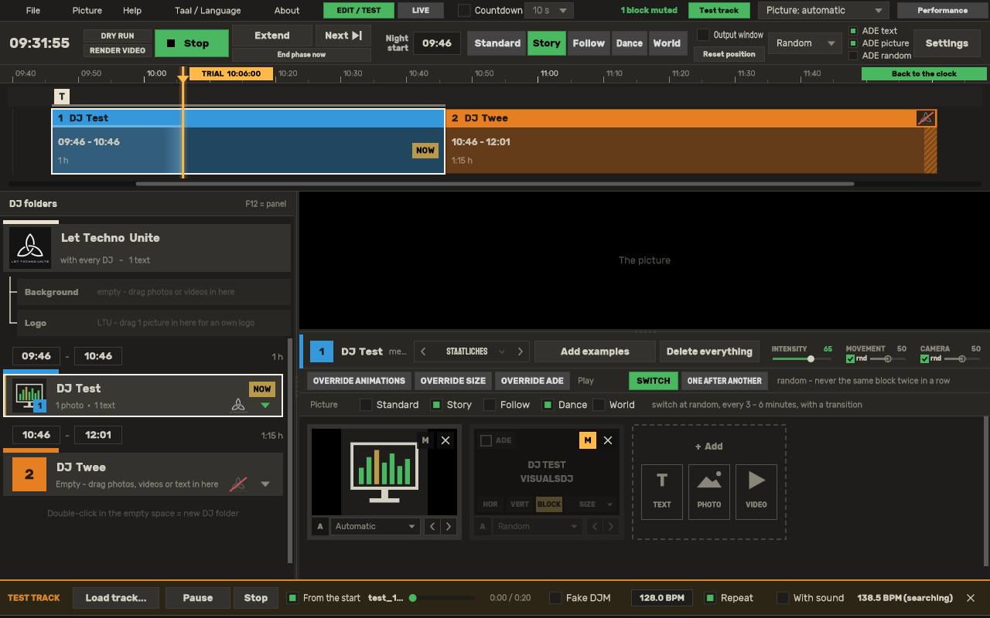Delete the DJ TEST VISUALSDJ text block

tap(608, 440)
